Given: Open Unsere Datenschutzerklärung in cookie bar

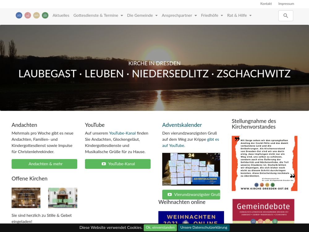Looking at the screenshot, I should tap(204, 227).
